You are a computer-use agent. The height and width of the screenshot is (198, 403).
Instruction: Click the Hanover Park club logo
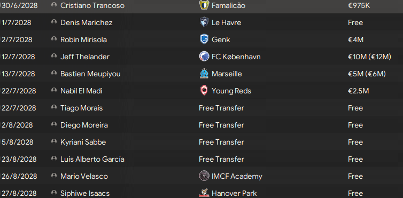coord(204,193)
